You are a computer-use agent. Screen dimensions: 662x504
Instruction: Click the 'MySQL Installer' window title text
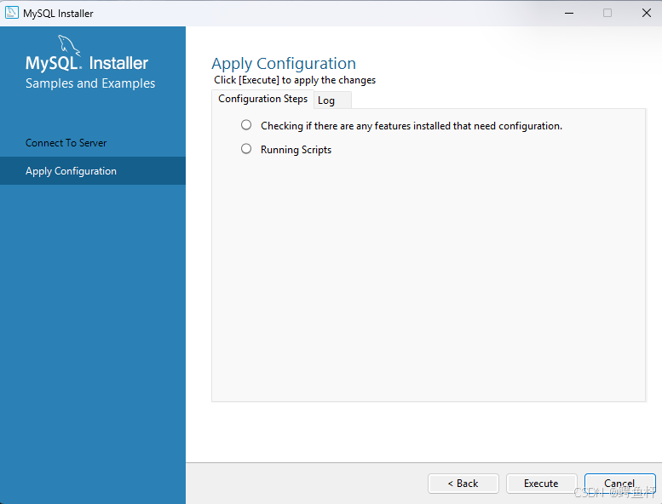(58, 14)
